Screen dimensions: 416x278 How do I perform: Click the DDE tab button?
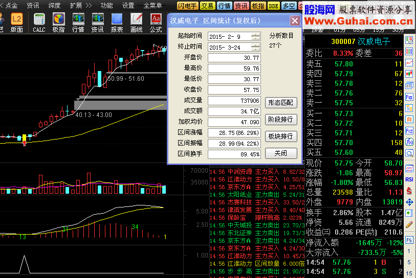point(273,6)
